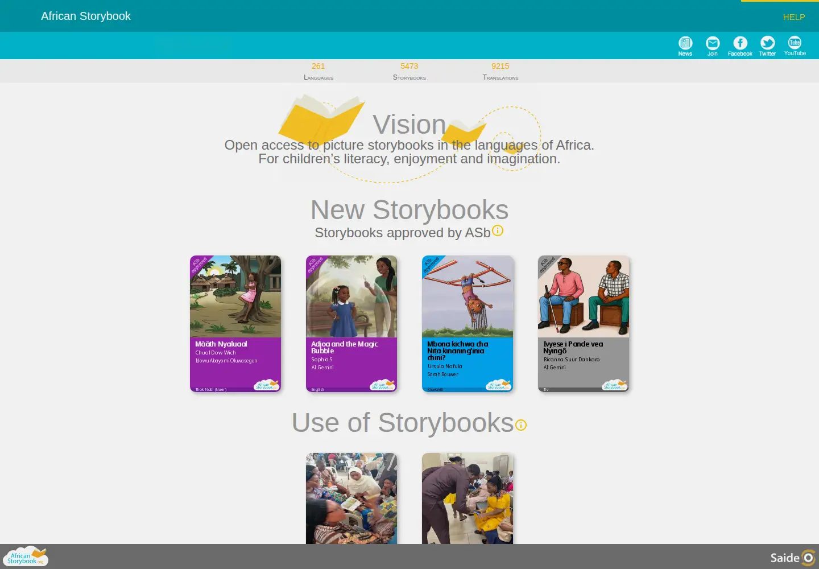Click 'Open access to picture storybooks' text line
The width and height of the screenshot is (819, 569).
pyautogui.click(x=409, y=145)
